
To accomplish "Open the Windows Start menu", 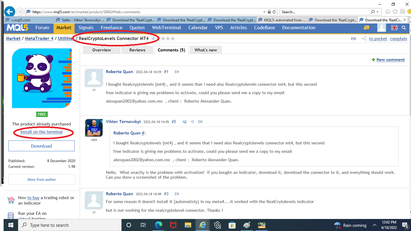I will pos(11,225).
